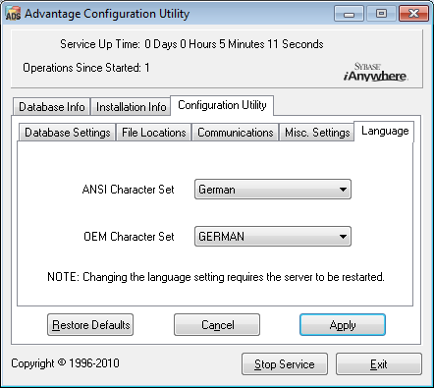Click the 'Operations Since Started: 1' text
Viewport: 434px width, 388px height.
[x=86, y=68]
